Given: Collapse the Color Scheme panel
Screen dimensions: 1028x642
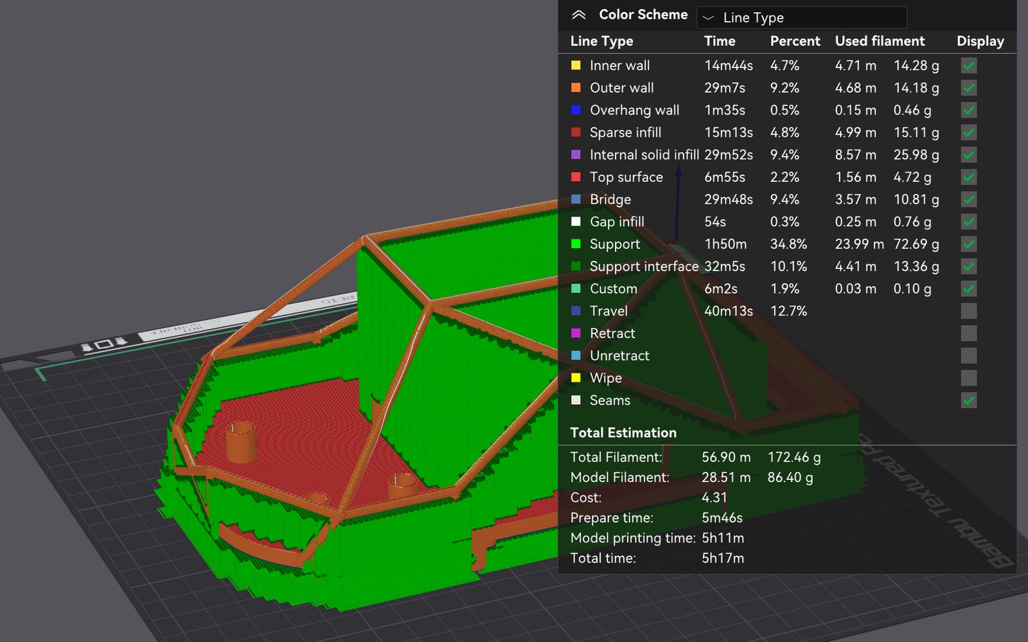Looking at the screenshot, I should tap(578, 15).
